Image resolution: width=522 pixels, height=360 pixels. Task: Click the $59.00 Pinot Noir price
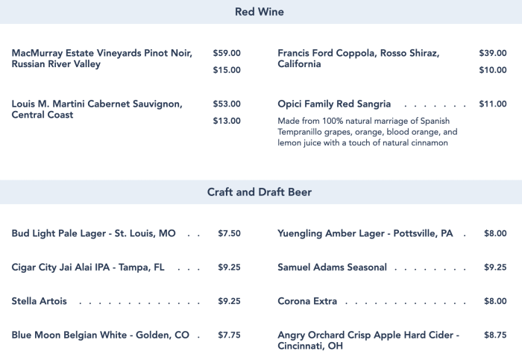(x=227, y=54)
